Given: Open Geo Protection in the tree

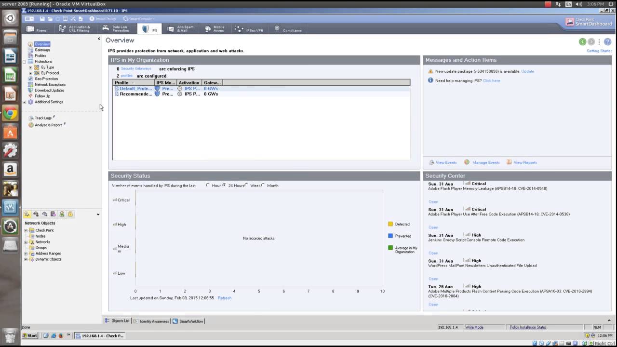Looking at the screenshot, I should pos(46,79).
